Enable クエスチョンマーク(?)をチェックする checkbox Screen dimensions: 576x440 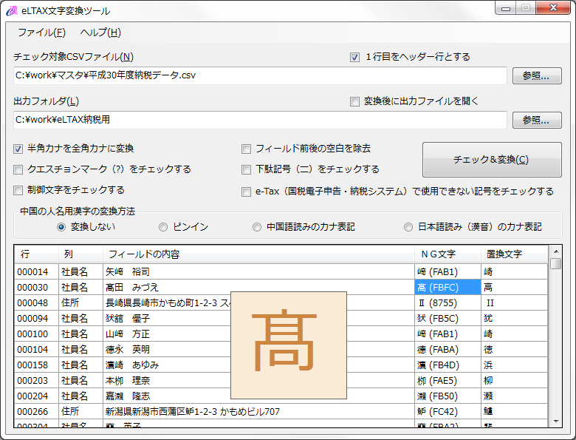18,169
